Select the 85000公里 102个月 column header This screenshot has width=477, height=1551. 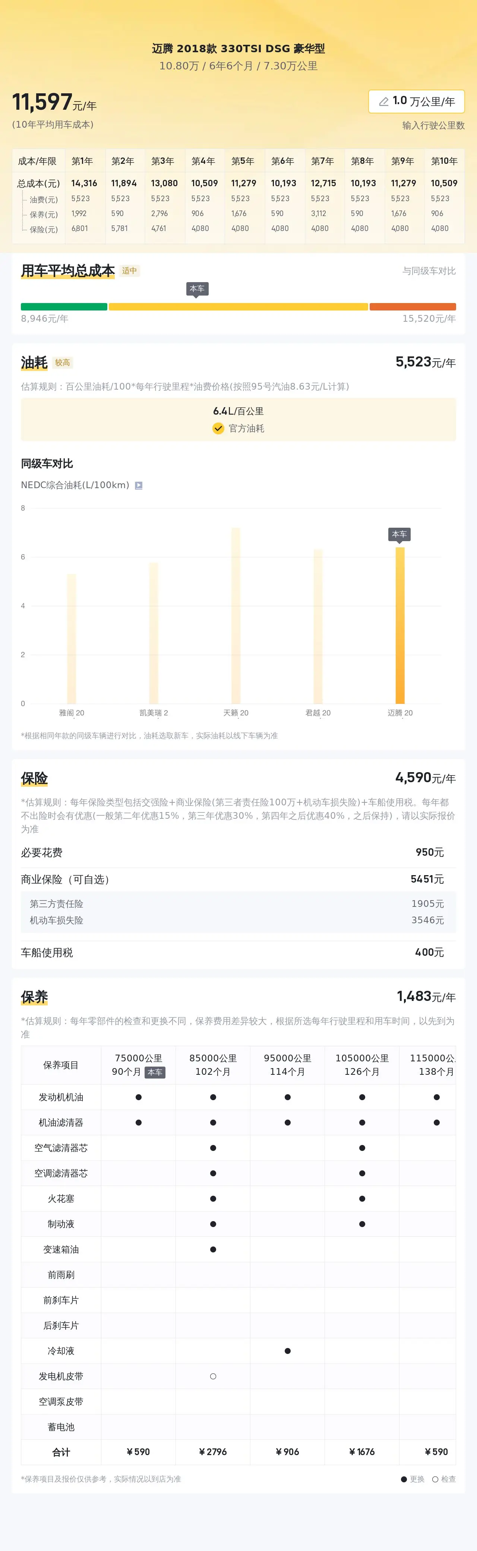point(213,1064)
